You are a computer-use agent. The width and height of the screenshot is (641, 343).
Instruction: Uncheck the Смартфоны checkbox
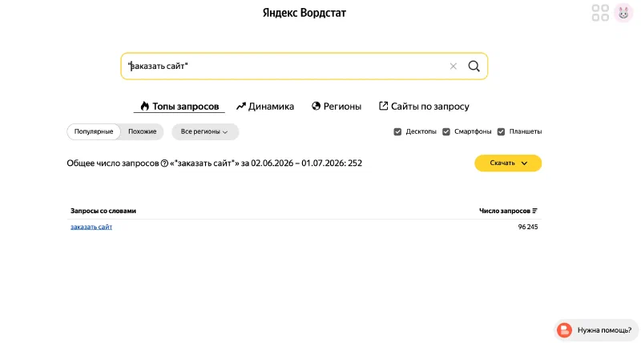click(x=446, y=131)
